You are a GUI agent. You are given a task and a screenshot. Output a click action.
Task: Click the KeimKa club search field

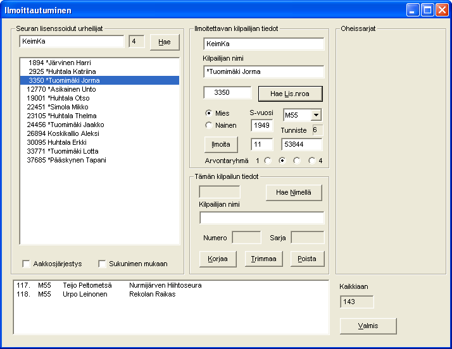71,42
